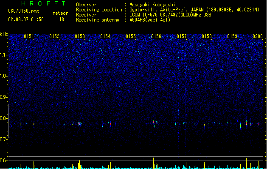Select the file name 06070150.png
The width and height of the screenshot is (267, 169).
[x=23, y=11]
